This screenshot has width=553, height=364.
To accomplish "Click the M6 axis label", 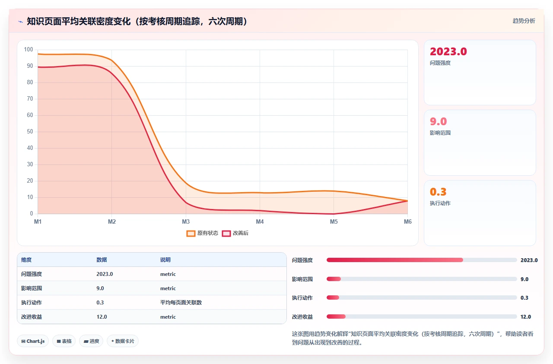I will 408,222.
